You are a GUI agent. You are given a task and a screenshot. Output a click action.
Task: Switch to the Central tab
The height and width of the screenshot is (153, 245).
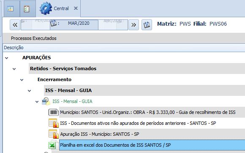61,8
